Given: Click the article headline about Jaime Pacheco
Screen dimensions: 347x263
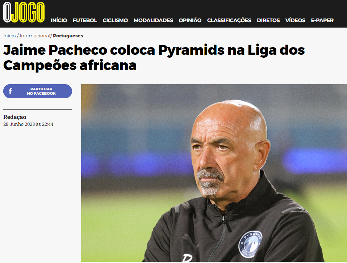Looking at the screenshot, I should [154, 58].
